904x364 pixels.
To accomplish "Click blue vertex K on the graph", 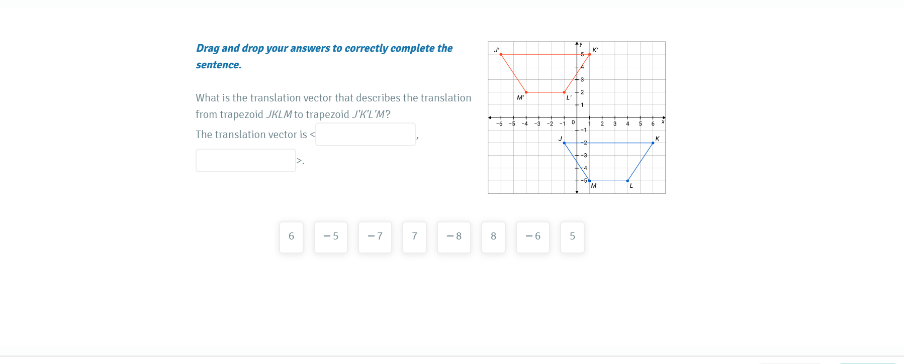I will pyautogui.click(x=653, y=143).
